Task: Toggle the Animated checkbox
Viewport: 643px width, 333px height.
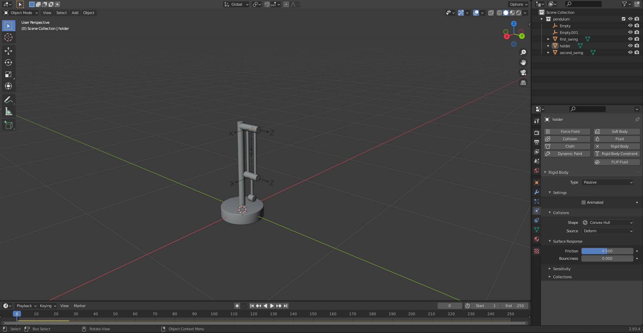Action: pos(584,202)
